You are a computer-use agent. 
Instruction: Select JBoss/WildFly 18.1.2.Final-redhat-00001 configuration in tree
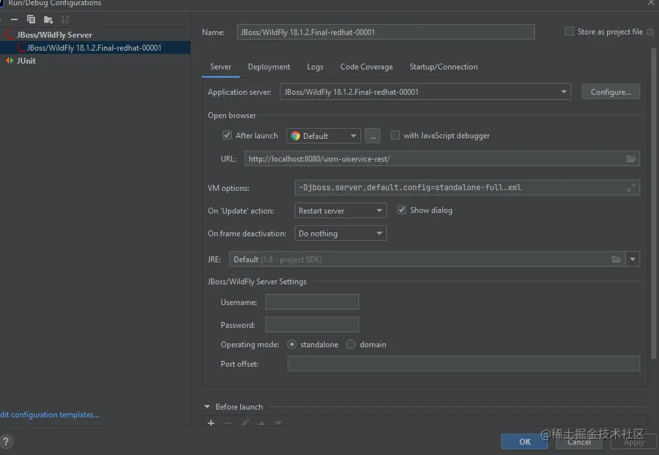click(x=94, y=48)
